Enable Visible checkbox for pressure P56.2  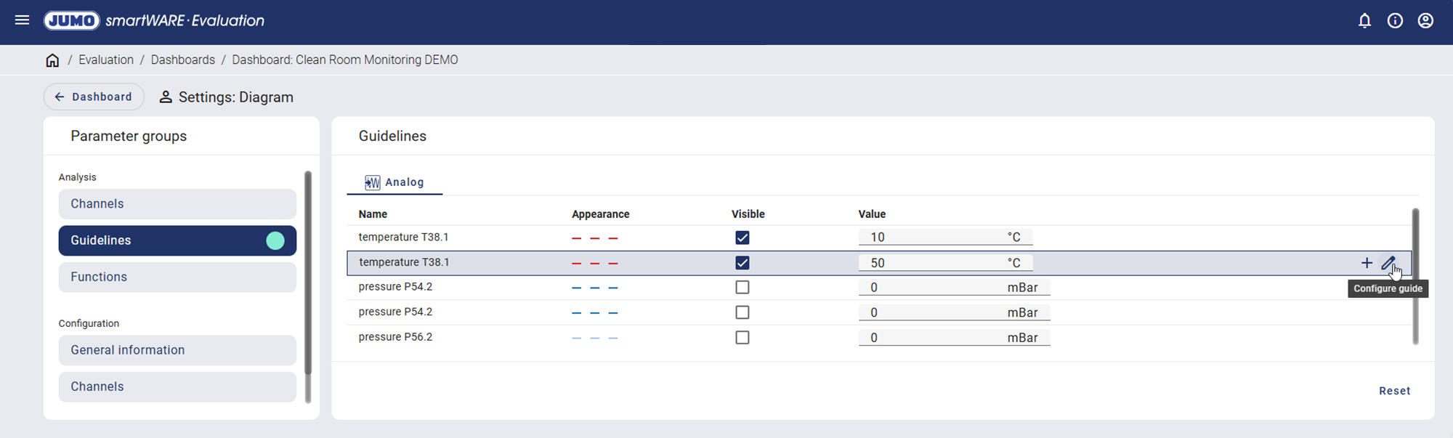coord(742,338)
